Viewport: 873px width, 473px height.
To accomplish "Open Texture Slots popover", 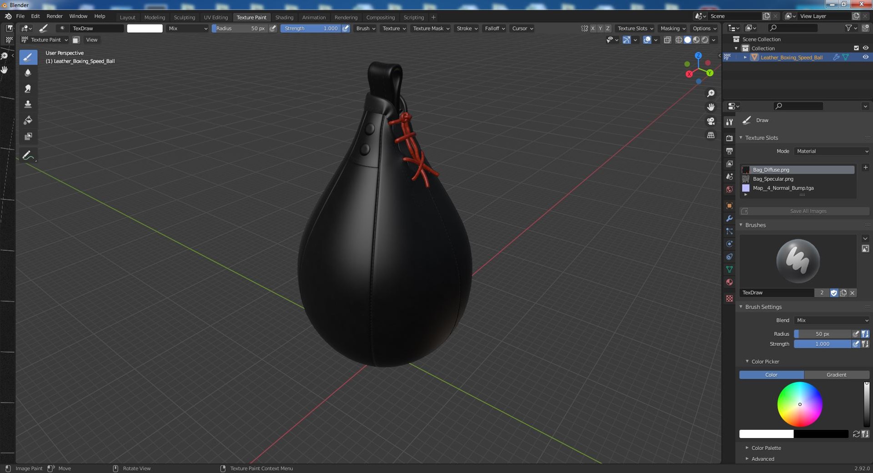I will click(635, 28).
